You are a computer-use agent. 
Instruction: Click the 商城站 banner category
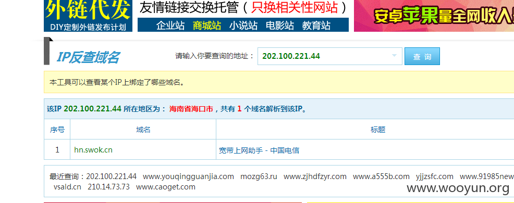click(207, 26)
